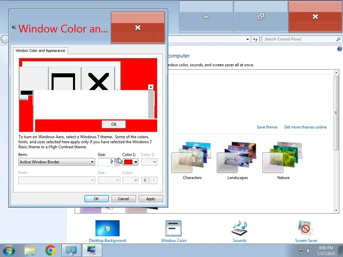The image size is (343, 257).
Task: Open the Item dropdown showing Active Window Border
Action: pos(57,162)
